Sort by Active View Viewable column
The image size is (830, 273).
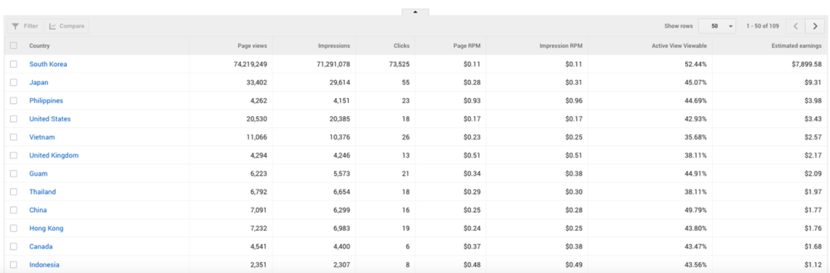click(679, 46)
